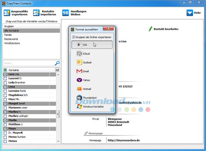
Task: Toggle the select-all Kontakte checkbox
Action: pos(5,70)
